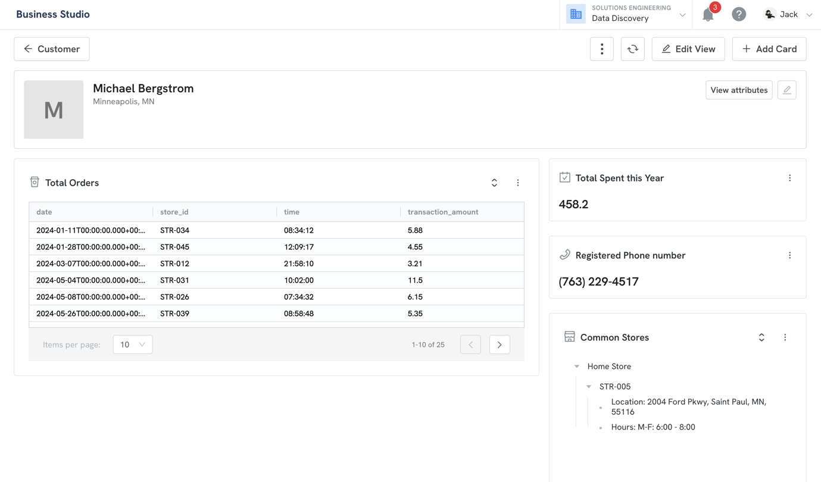Click the time column header
This screenshot has height=482, width=821.
pyautogui.click(x=339, y=212)
